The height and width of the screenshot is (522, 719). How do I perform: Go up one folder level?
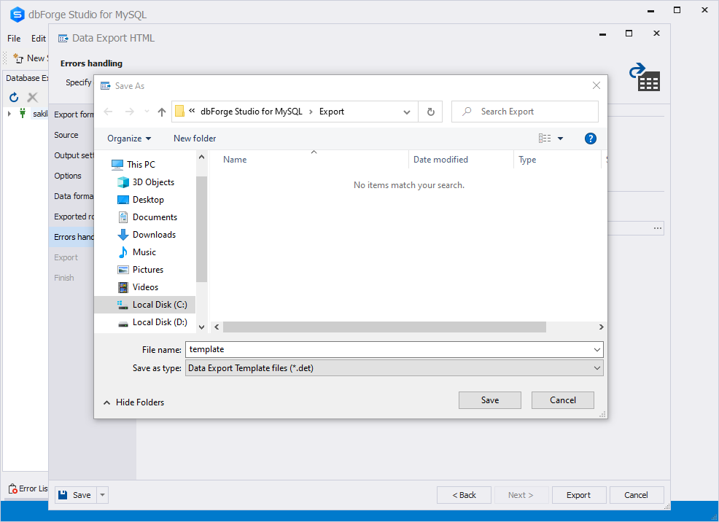tap(162, 112)
